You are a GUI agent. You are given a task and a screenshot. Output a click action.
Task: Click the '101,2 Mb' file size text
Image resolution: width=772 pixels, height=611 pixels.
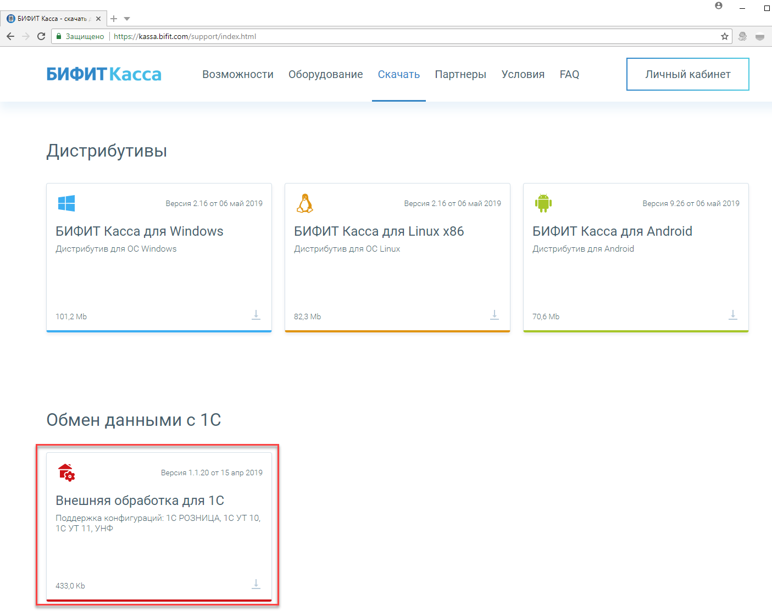pos(71,316)
